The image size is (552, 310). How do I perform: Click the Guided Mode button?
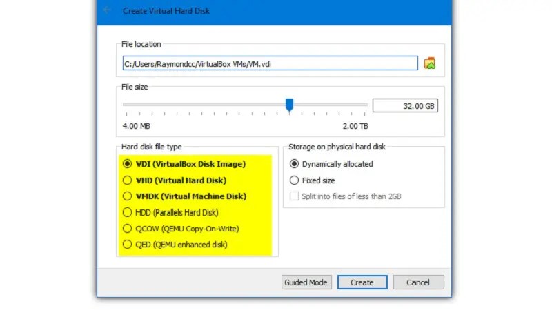(x=306, y=282)
